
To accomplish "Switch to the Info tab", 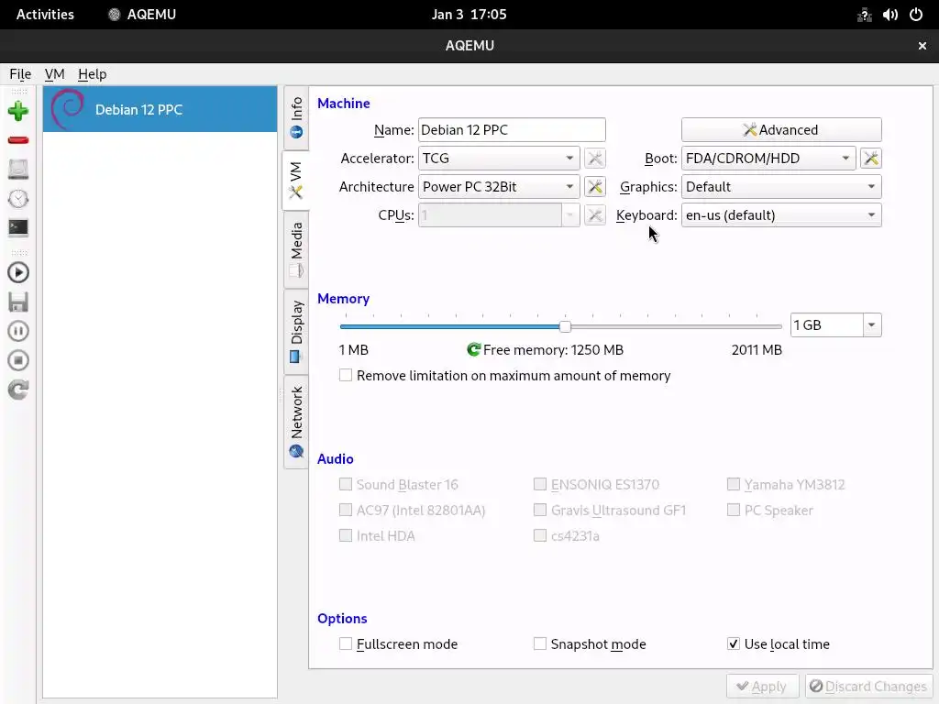I will [x=296, y=118].
